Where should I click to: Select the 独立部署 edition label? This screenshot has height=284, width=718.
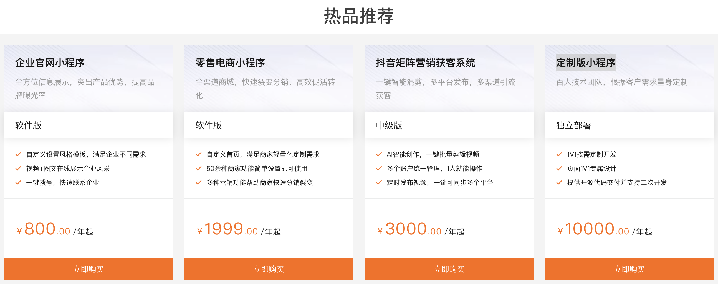point(574,125)
